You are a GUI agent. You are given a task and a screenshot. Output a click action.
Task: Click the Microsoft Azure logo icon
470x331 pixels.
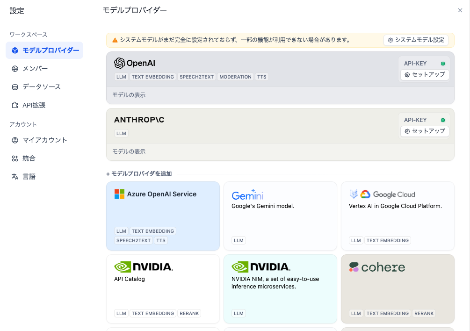pyautogui.click(x=120, y=194)
